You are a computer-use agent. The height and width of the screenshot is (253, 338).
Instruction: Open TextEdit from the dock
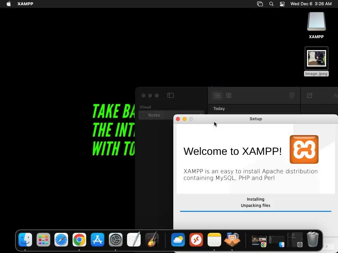134,239
